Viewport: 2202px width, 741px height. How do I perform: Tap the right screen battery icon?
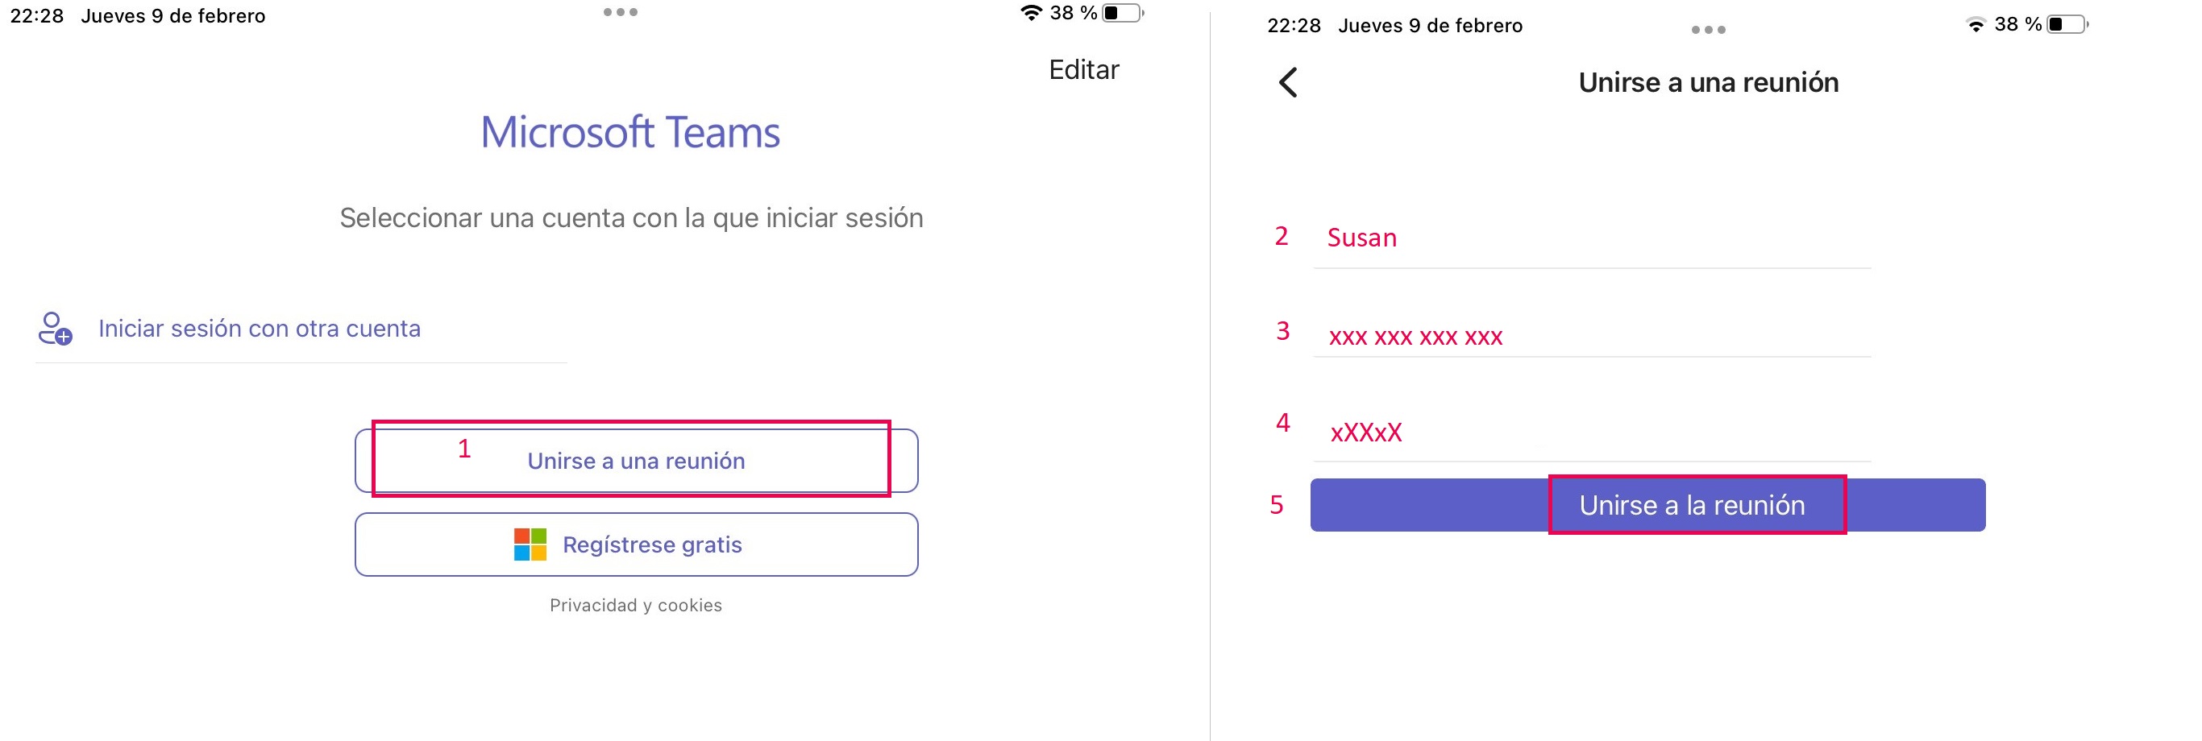click(x=2067, y=25)
